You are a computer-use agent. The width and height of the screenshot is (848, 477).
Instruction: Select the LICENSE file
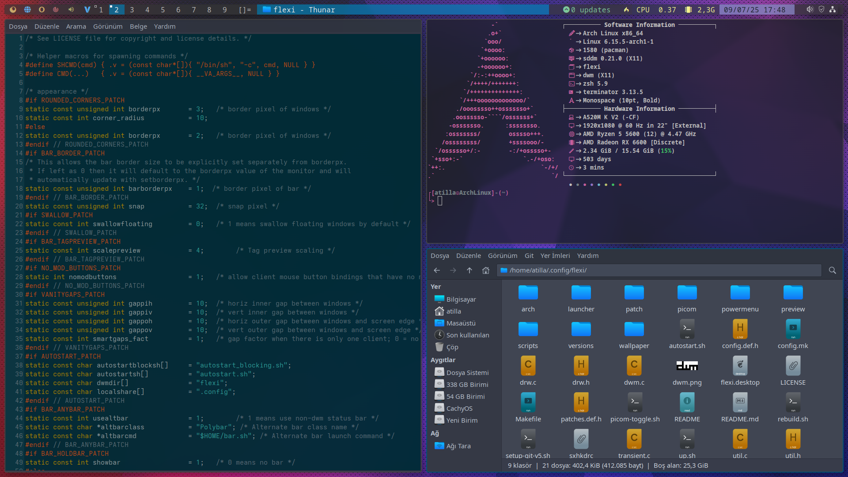click(793, 372)
